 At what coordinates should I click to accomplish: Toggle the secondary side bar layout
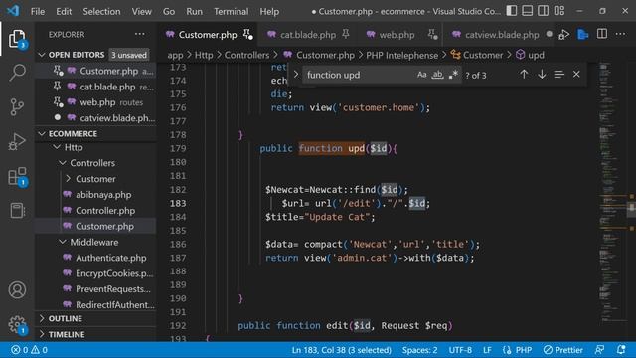tap(544, 11)
